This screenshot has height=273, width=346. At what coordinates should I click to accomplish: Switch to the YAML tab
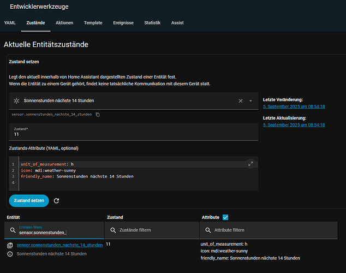[10, 23]
